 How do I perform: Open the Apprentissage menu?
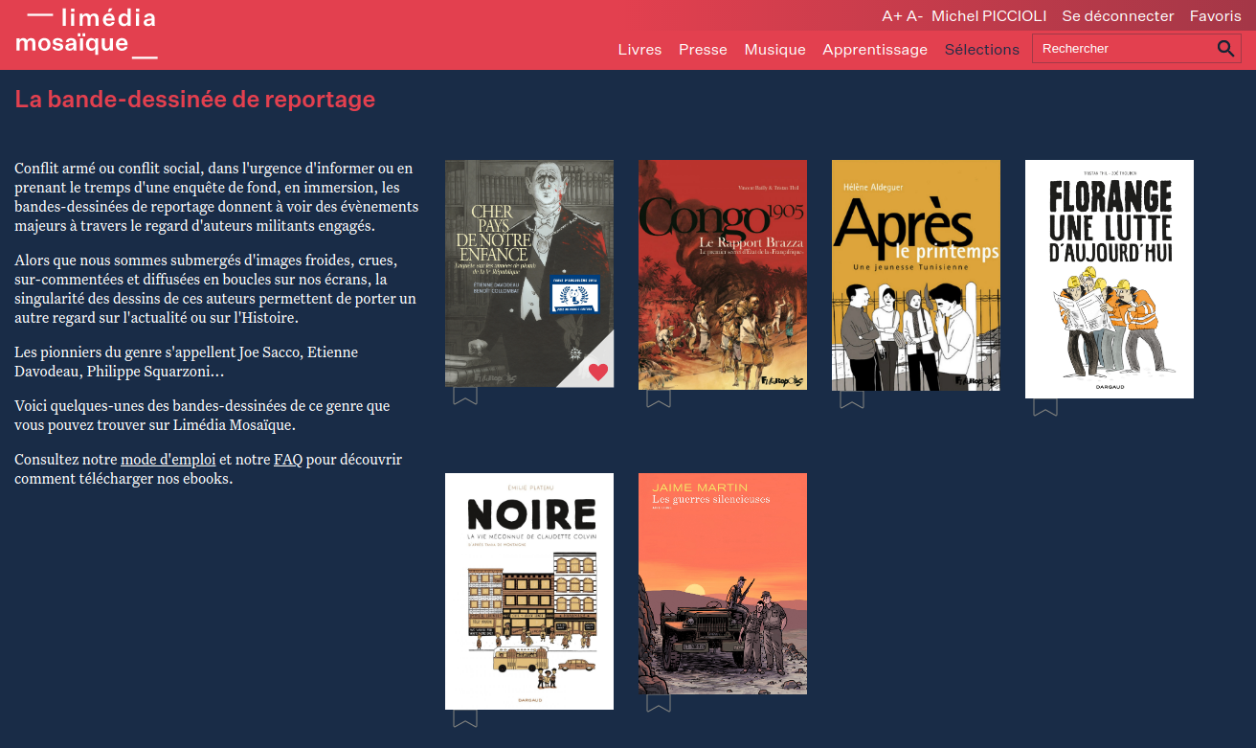pyautogui.click(x=875, y=50)
